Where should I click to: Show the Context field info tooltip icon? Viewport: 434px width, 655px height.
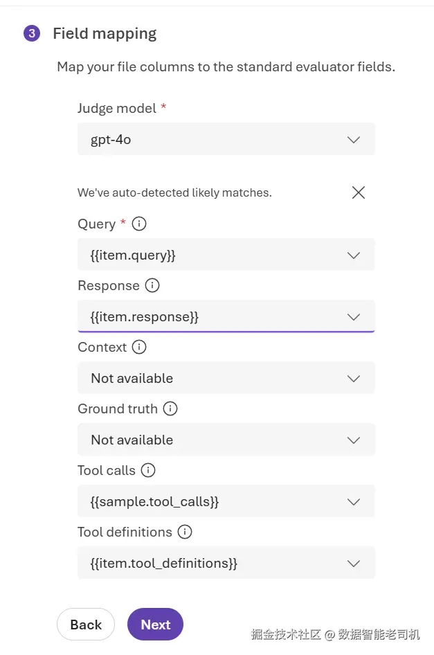(x=139, y=347)
